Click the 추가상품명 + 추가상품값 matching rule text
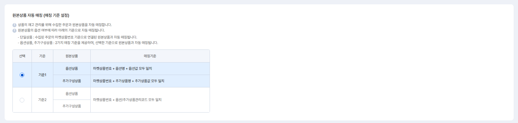Viewport: 518px width, 123px height. (x=129, y=81)
